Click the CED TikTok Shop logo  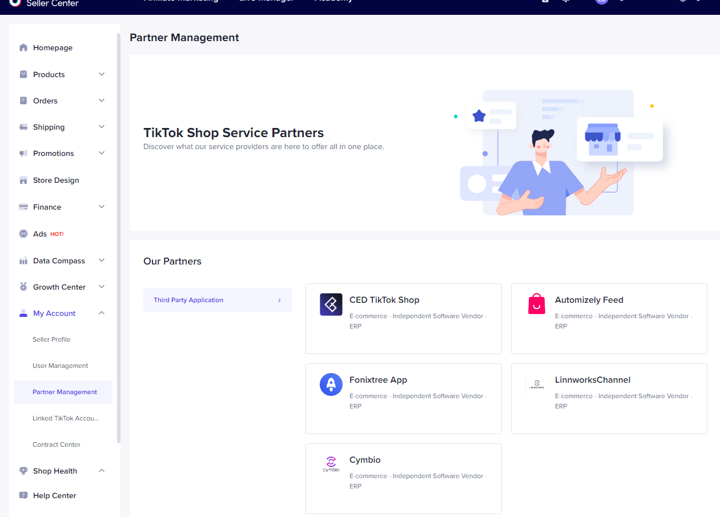tap(331, 304)
